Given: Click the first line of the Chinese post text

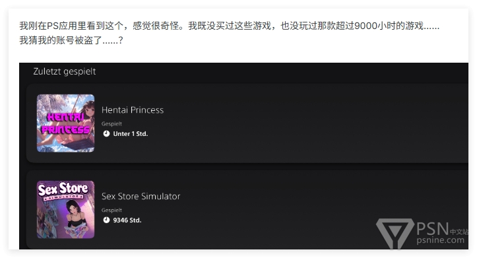Looking at the screenshot, I should (230, 26).
